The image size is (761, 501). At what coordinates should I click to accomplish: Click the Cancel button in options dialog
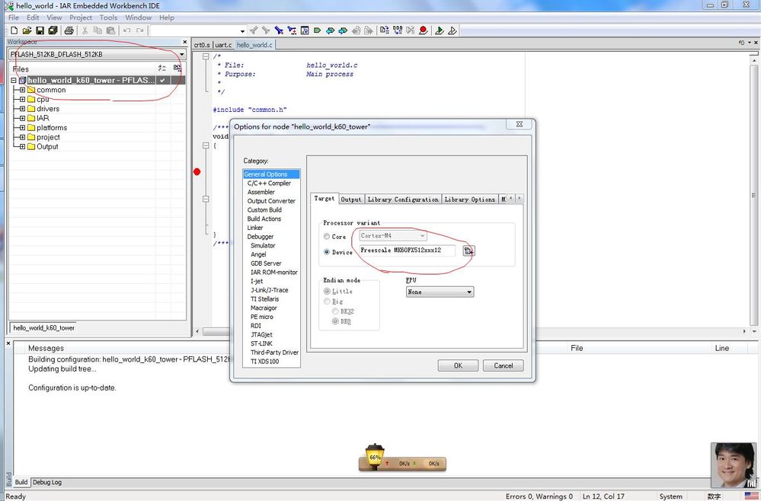click(504, 365)
